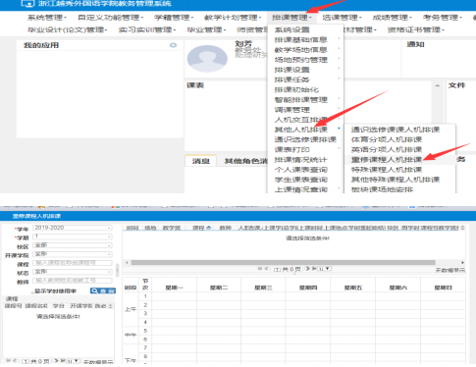Go to previous page in the left course list pager
This screenshot has height=367, width=476.
15,360
